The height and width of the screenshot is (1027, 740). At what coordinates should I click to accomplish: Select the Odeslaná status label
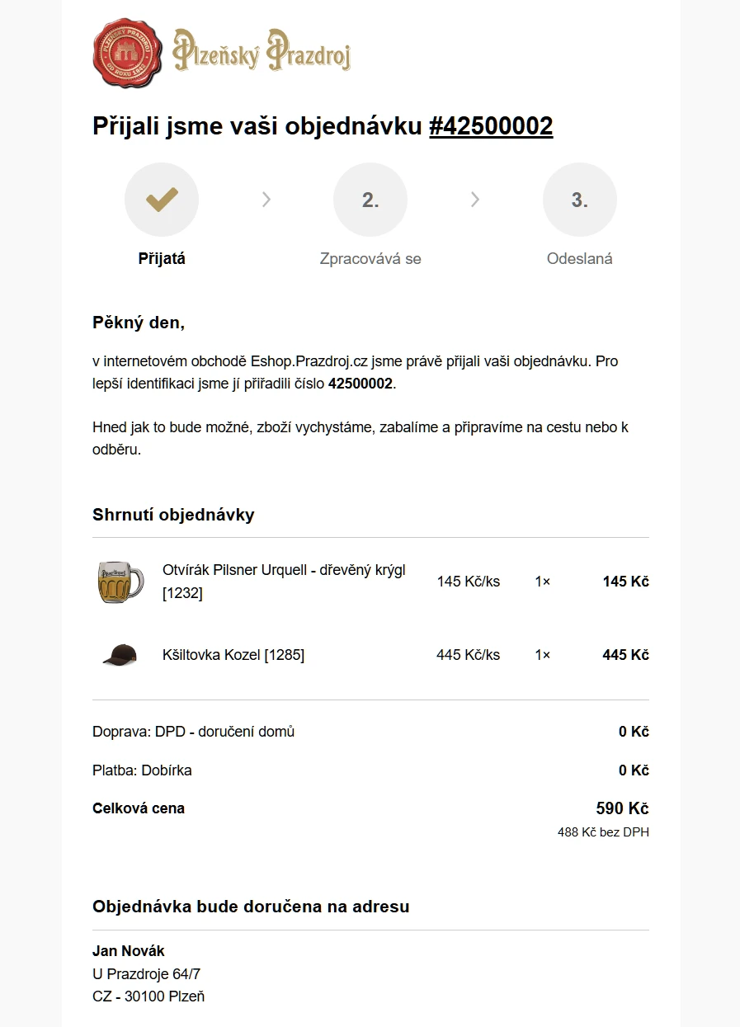[x=579, y=259]
